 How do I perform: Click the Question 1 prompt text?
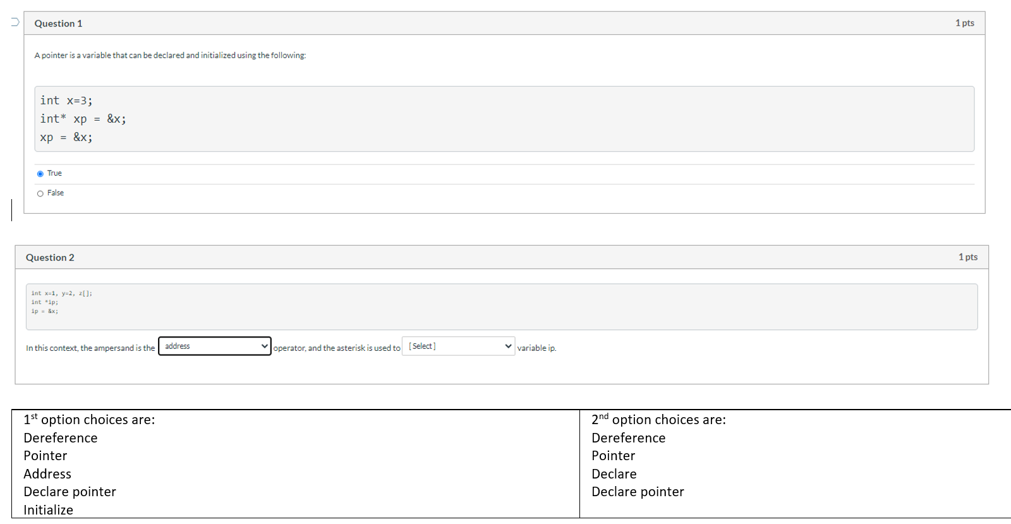tap(170, 56)
